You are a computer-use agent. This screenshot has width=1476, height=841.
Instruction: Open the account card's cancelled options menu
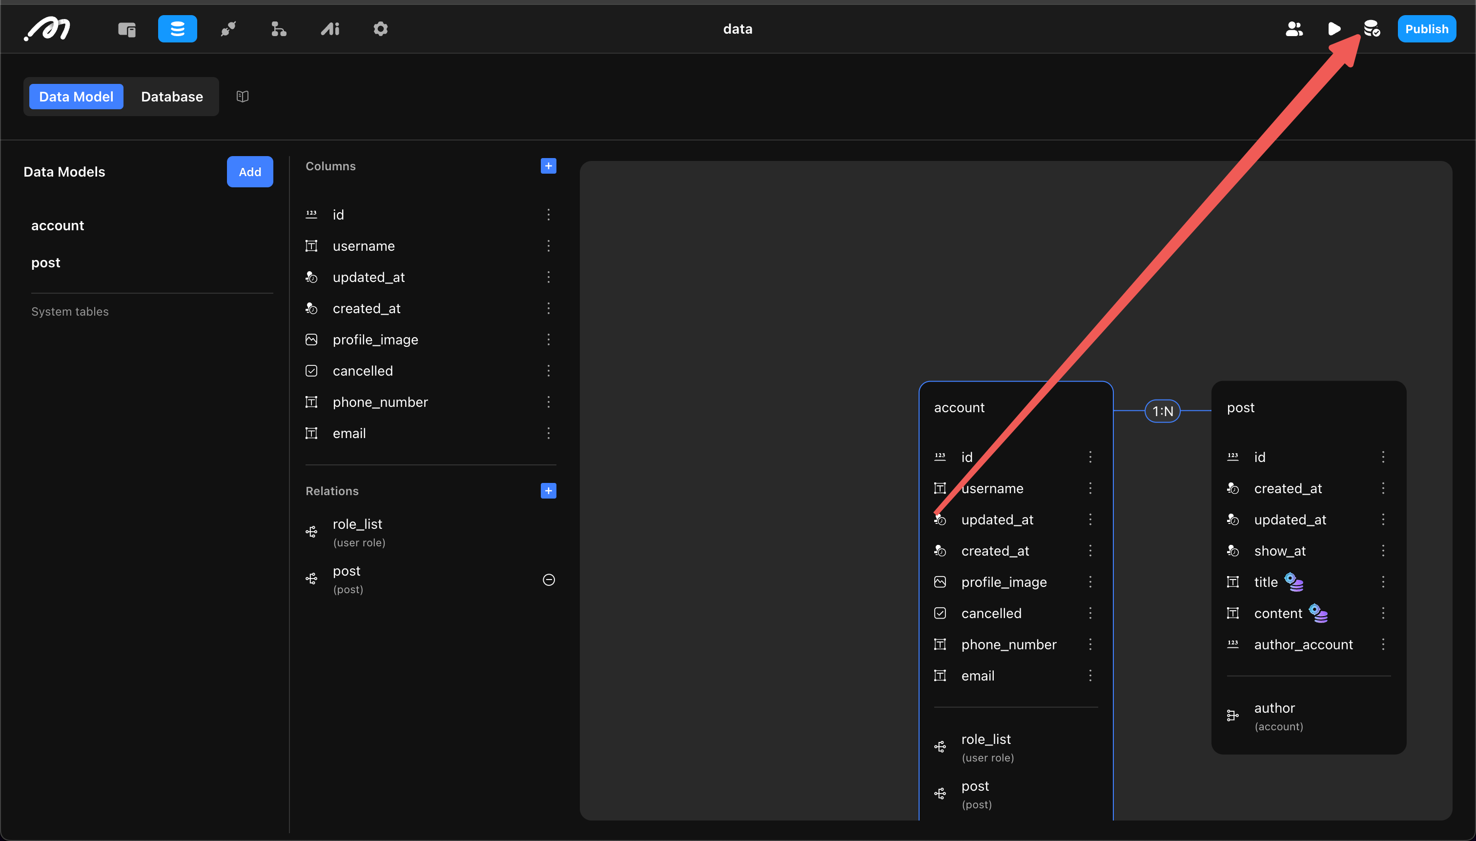click(x=1090, y=613)
